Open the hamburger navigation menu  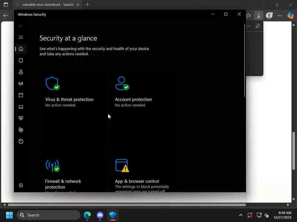[21, 37]
